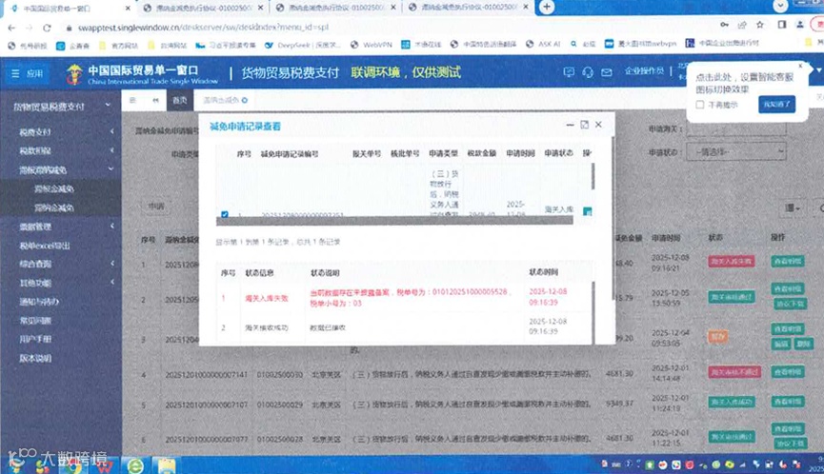This screenshot has height=474, width=824.
Task: Minimize the 减免申请记录查看 dialog
Action: [571, 125]
